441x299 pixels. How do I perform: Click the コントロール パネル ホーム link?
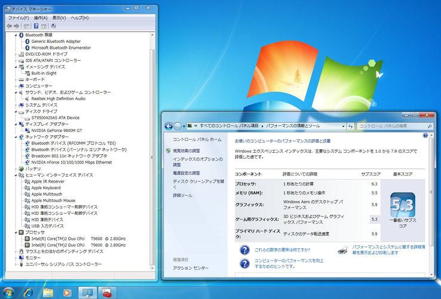[197, 139]
